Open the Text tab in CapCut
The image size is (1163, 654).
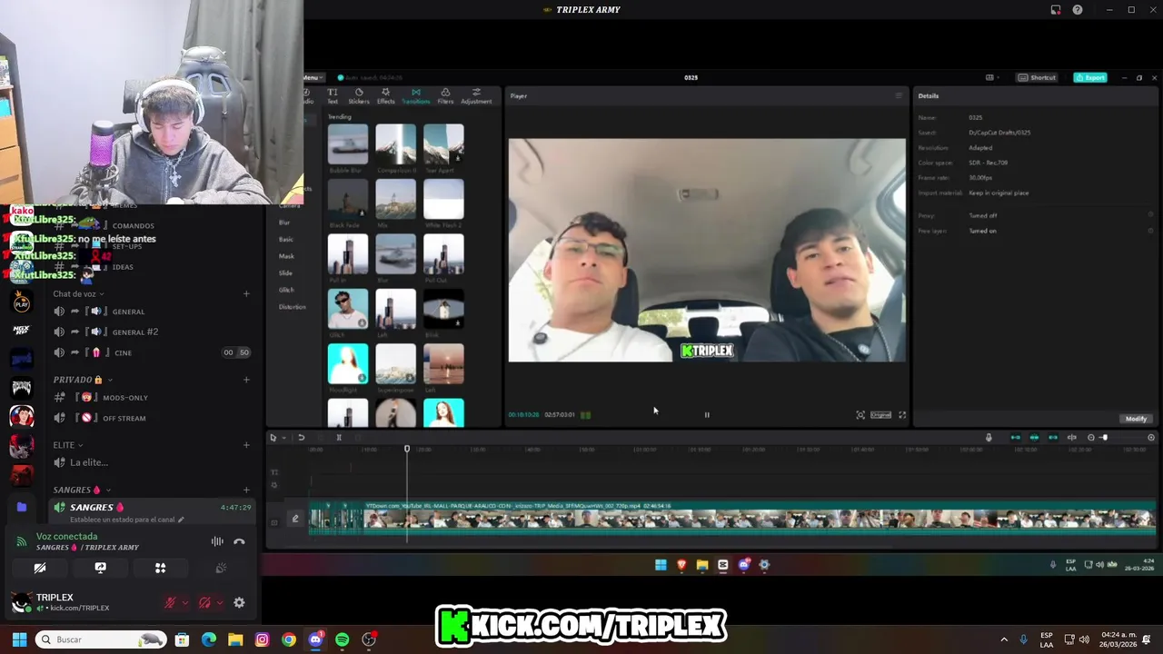pyautogui.click(x=333, y=95)
